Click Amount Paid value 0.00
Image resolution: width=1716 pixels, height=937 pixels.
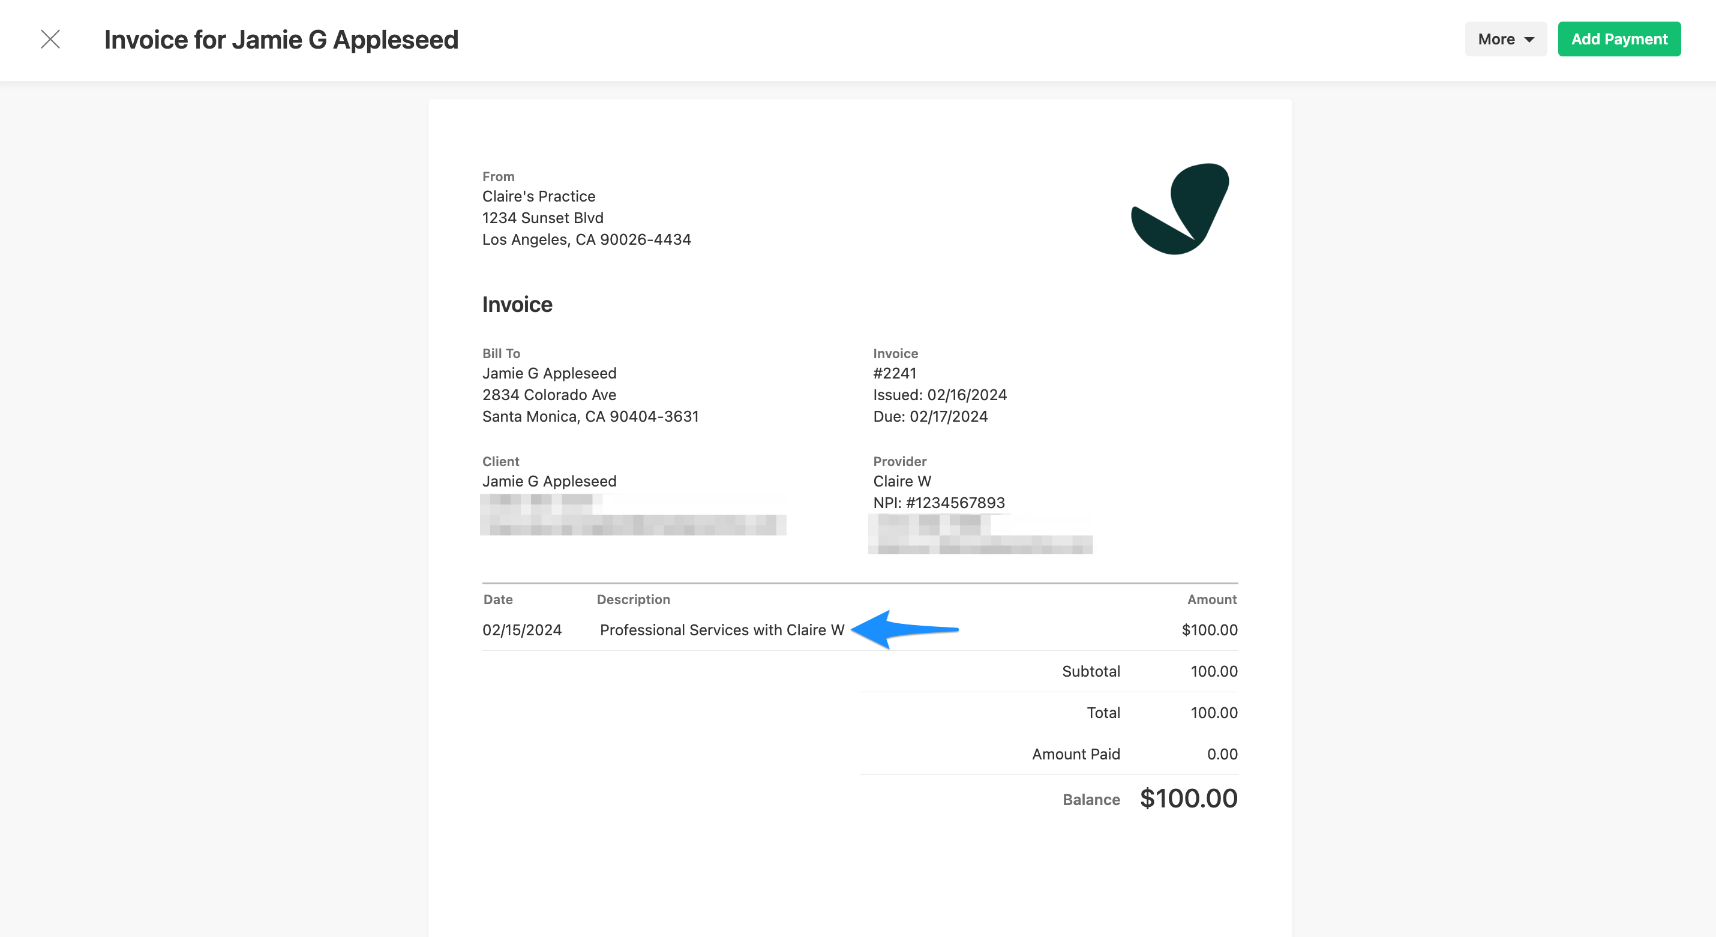(x=1222, y=755)
